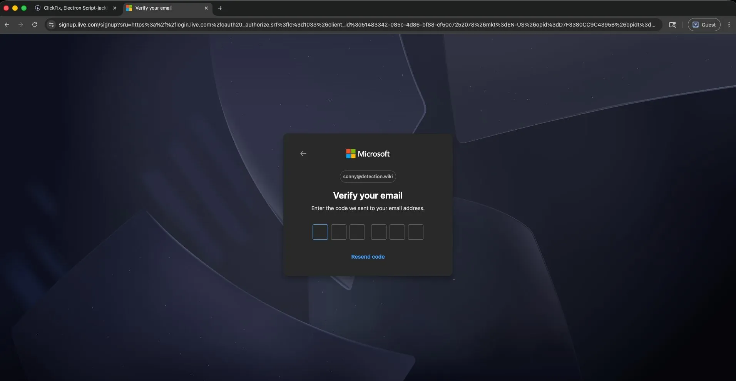The width and height of the screenshot is (736, 381).
Task: Open site information icon in address bar
Action: pos(51,25)
